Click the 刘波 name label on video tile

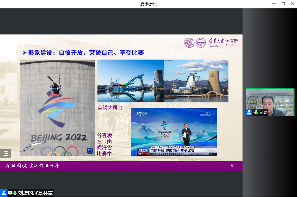[263, 113]
